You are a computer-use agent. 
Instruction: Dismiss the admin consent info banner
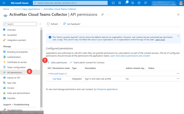(x=178, y=36)
